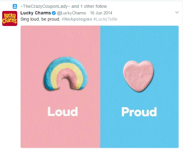Expand the tweet options chevron menu
Image resolution: width=183 pixels, height=152 pixels.
click(x=177, y=12)
